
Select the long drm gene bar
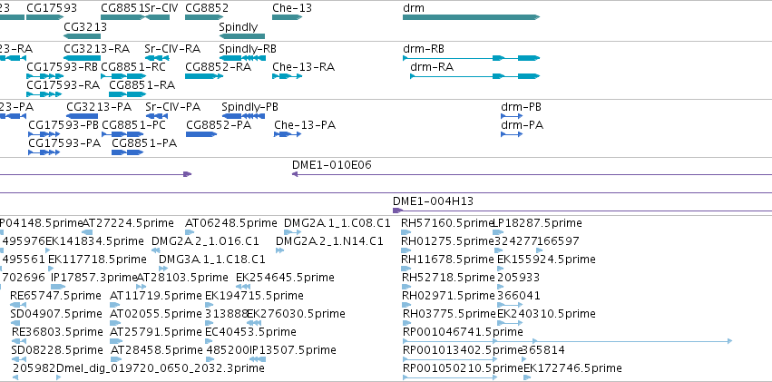point(471,17)
